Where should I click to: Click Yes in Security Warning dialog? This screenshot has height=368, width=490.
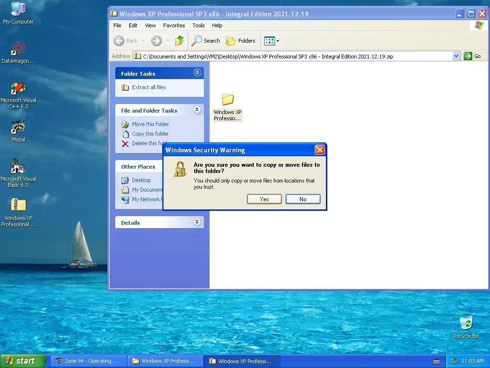[x=264, y=199]
